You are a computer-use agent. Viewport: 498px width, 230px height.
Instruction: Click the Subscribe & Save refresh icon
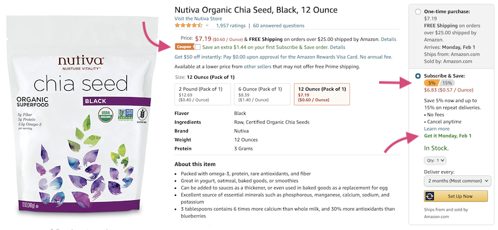click(430, 196)
